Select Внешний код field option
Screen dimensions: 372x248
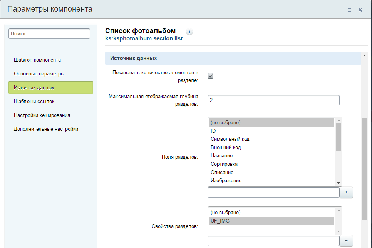pyautogui.click(x=271, y=147)
